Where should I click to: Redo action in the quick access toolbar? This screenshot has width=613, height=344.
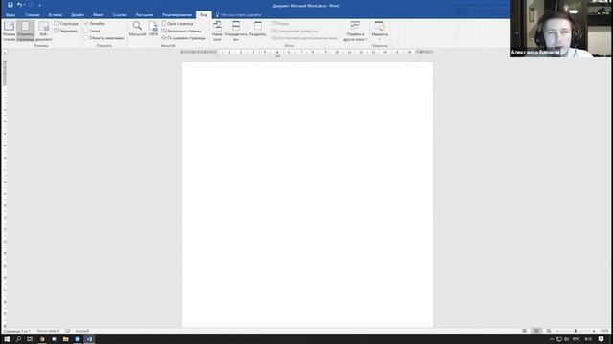click(x=32, y=5)
